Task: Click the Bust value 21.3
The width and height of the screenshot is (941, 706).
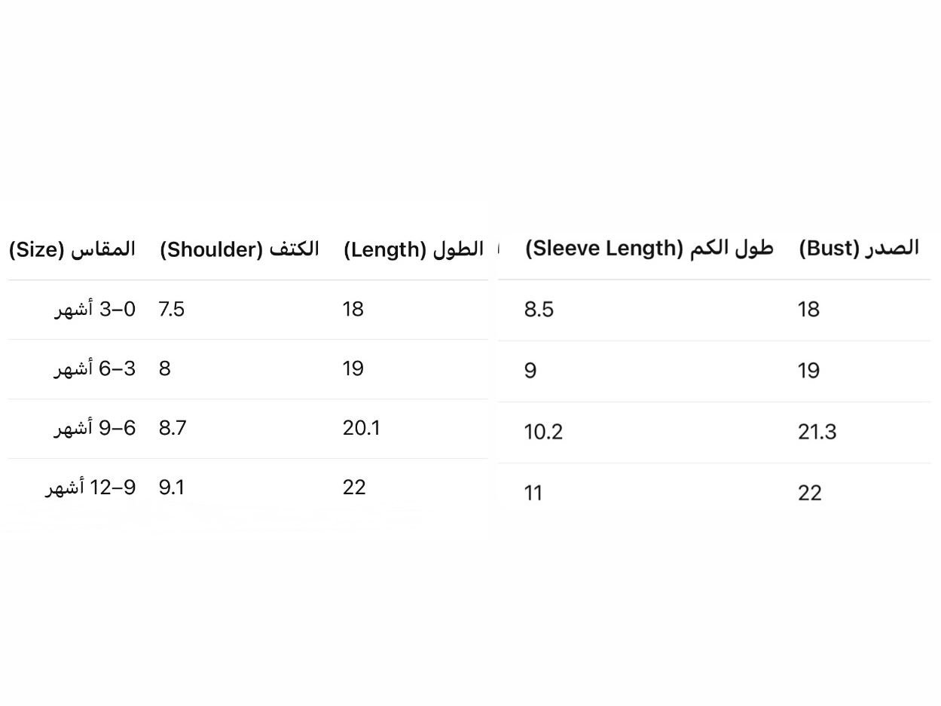Action: [x=817, y=432]
